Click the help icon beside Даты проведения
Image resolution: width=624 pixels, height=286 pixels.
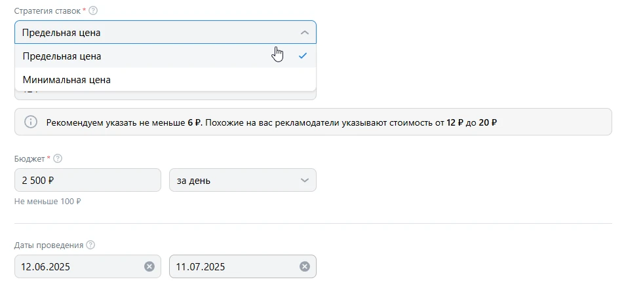[90, 245]
